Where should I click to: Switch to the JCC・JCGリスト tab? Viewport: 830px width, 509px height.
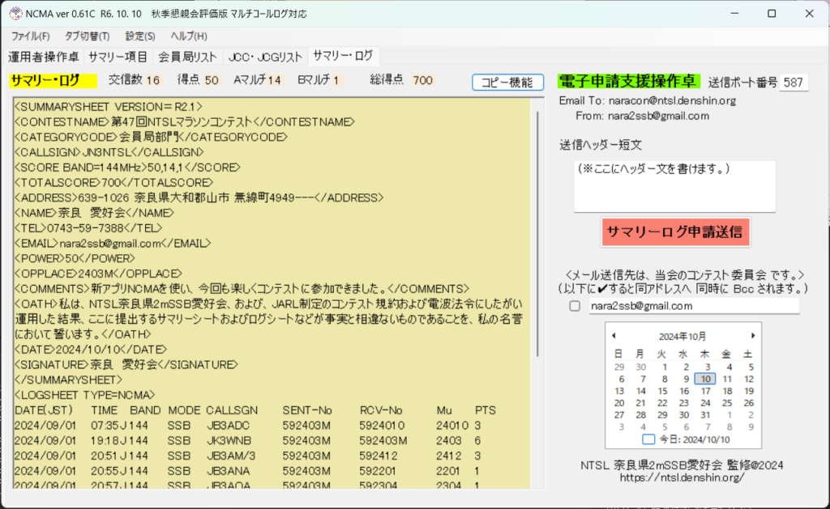click(x=265, y=57)
